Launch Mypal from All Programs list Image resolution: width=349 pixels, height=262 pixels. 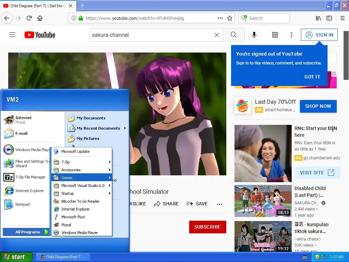coord(82,225)
